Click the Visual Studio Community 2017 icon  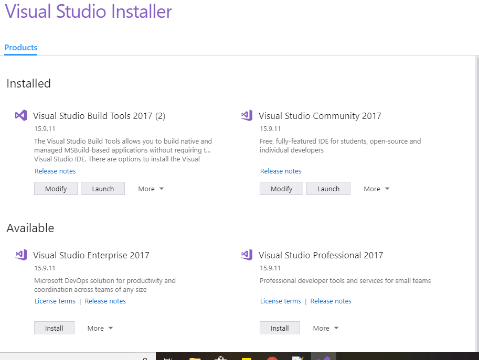click(247, 116)
